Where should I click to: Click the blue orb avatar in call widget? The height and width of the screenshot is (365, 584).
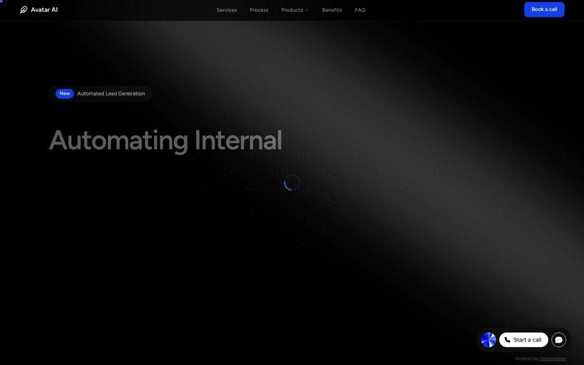pyautogui.click(x=489, y=340)
